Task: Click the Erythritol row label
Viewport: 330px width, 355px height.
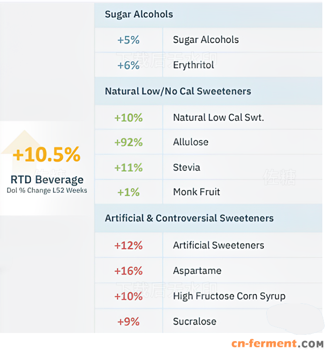Action: tap(193, 65)
